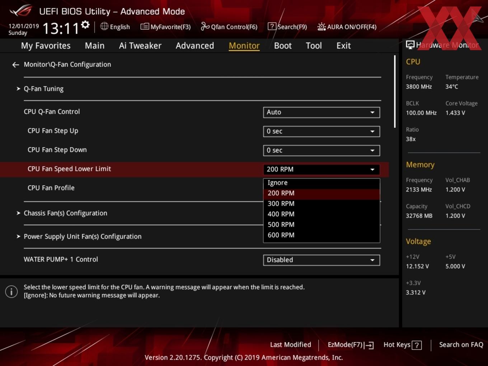The image size is (488, 366).
Task: Toggle AURA ON/OFF(F4)
Action: [x=347, y=27]
